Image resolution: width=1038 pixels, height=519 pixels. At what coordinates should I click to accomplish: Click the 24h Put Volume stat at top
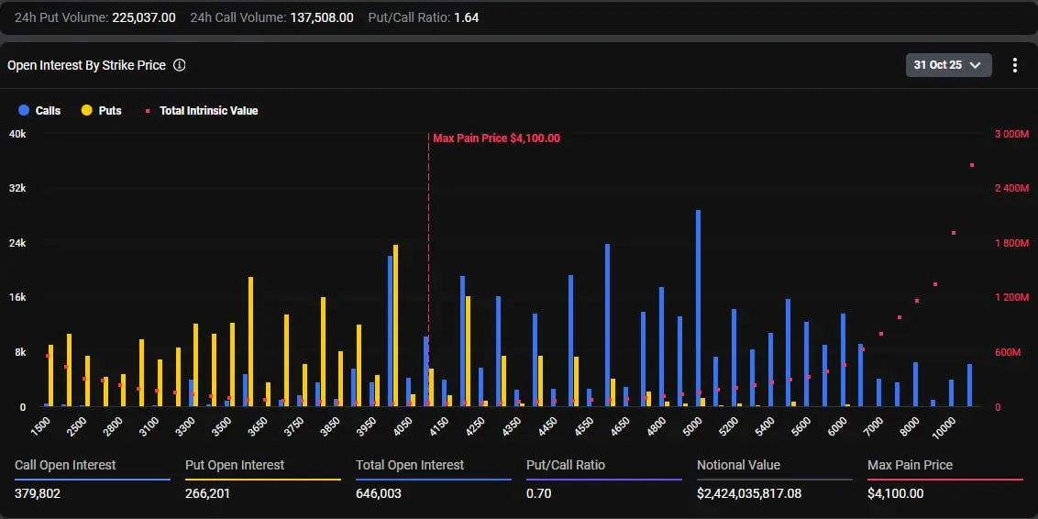pos(94,17)
